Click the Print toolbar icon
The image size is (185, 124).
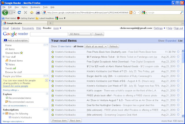(38, 12)
